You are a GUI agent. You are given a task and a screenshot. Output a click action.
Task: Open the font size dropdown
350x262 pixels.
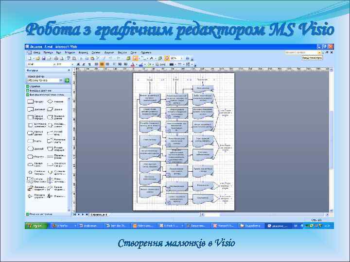72,65
